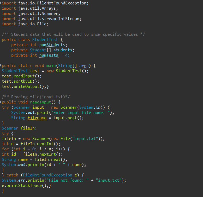Collapse the readInput method fold marker

0,102
